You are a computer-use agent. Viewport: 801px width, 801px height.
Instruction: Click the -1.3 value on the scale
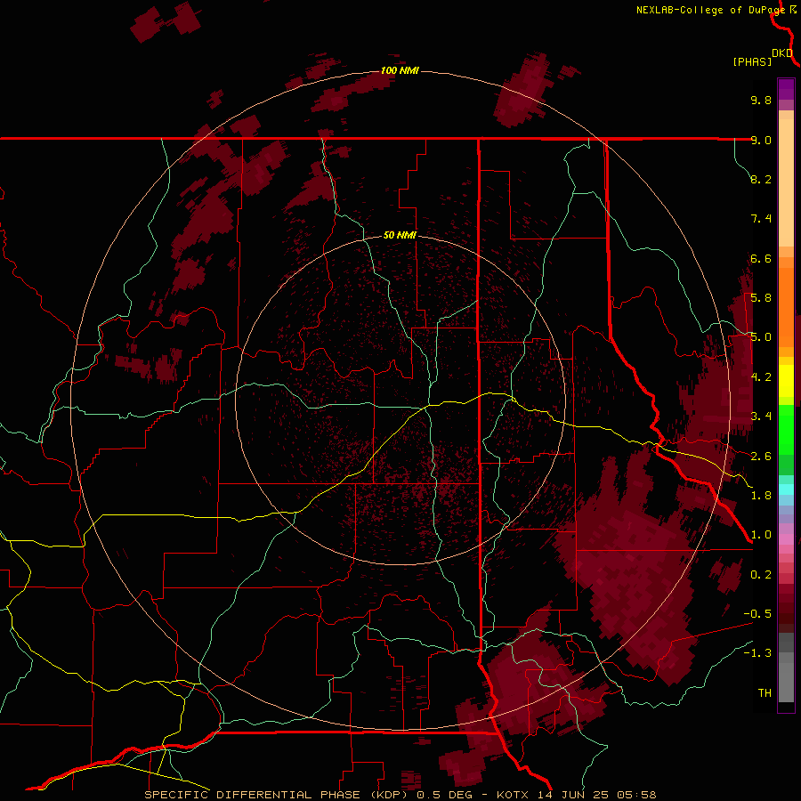(757, 653)
